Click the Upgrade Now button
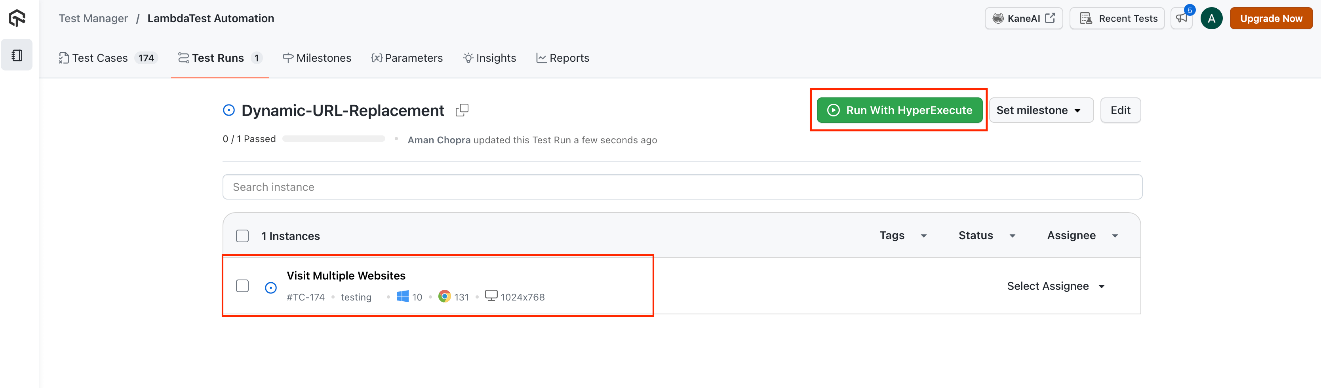The height and width of the screenshot is (388, 1321). [x=1271, y=19]
